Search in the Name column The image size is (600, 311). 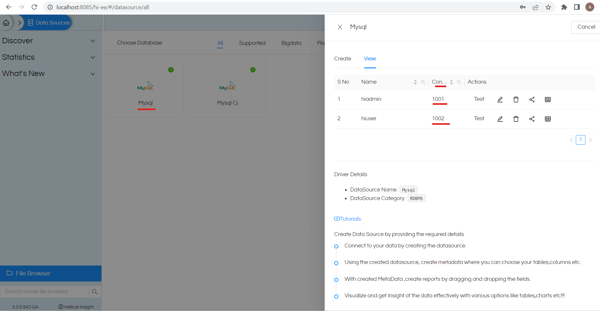pos(423,82)
